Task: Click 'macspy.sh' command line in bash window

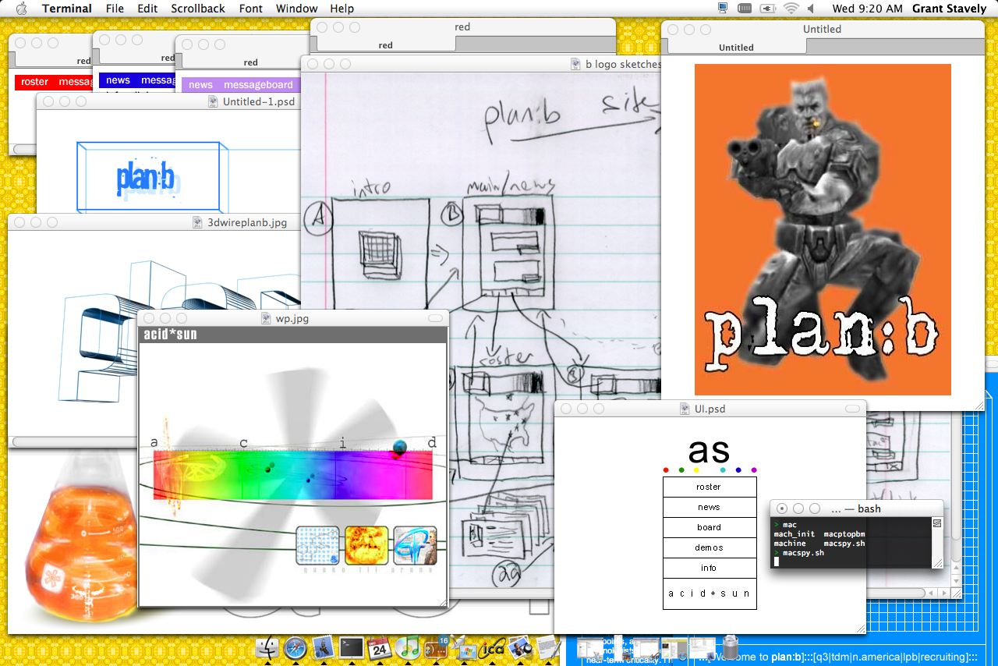Action: point(803,553)
